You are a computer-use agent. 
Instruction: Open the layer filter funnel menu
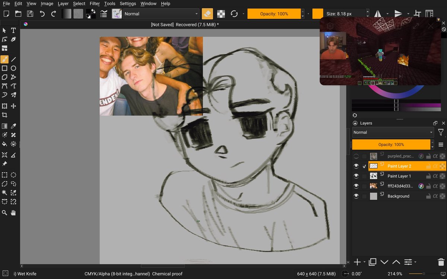pos(441,132)
